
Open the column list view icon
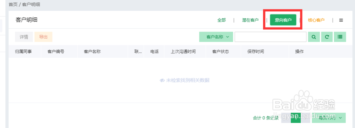point(340,37)
